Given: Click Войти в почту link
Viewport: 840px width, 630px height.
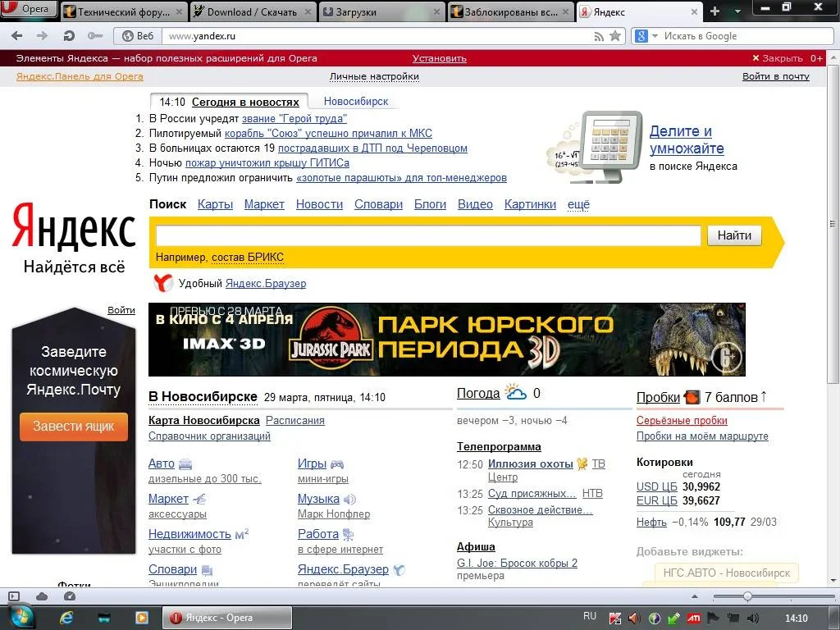Looking at the screenshot, I should point(776,76).
